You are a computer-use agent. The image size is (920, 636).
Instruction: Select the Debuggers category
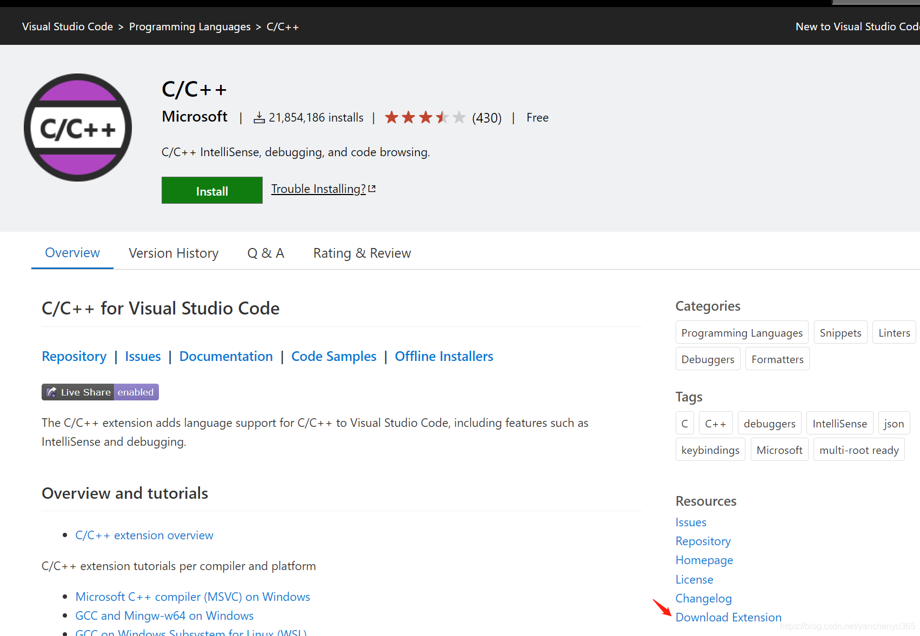coord(708,359)
